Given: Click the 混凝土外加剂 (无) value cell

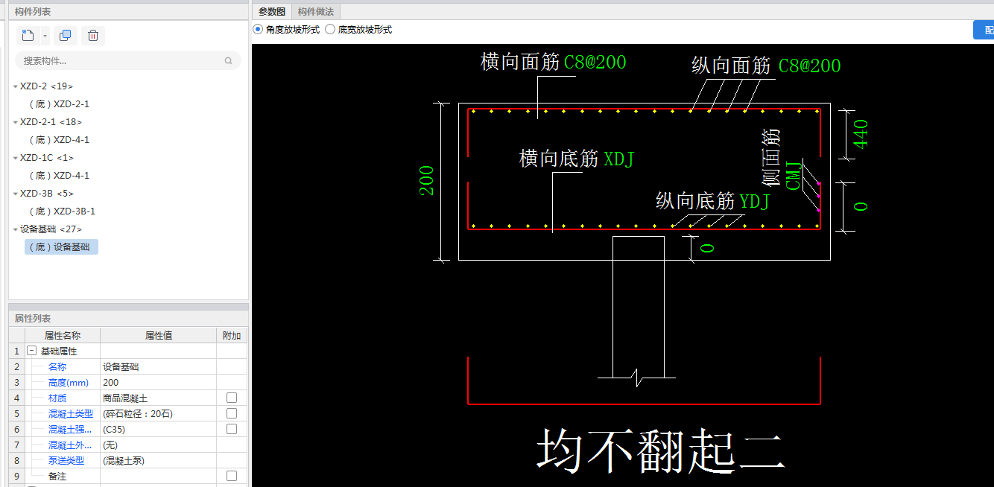Looking at the screenshot, I should coord(158,445).
